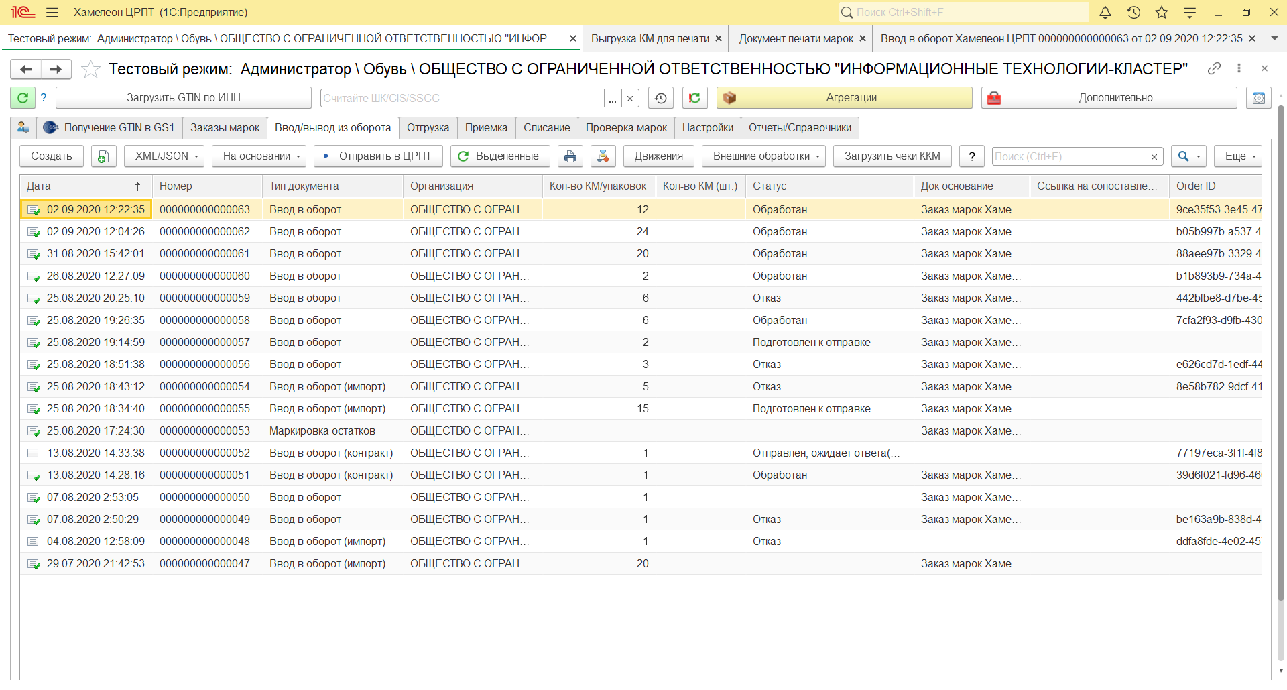Image resolution: width=1287 pixels, height=690 pixels.
Task: Click the copy document icon next to Создать
Action: pyautogui.click(x=103, y=156)
